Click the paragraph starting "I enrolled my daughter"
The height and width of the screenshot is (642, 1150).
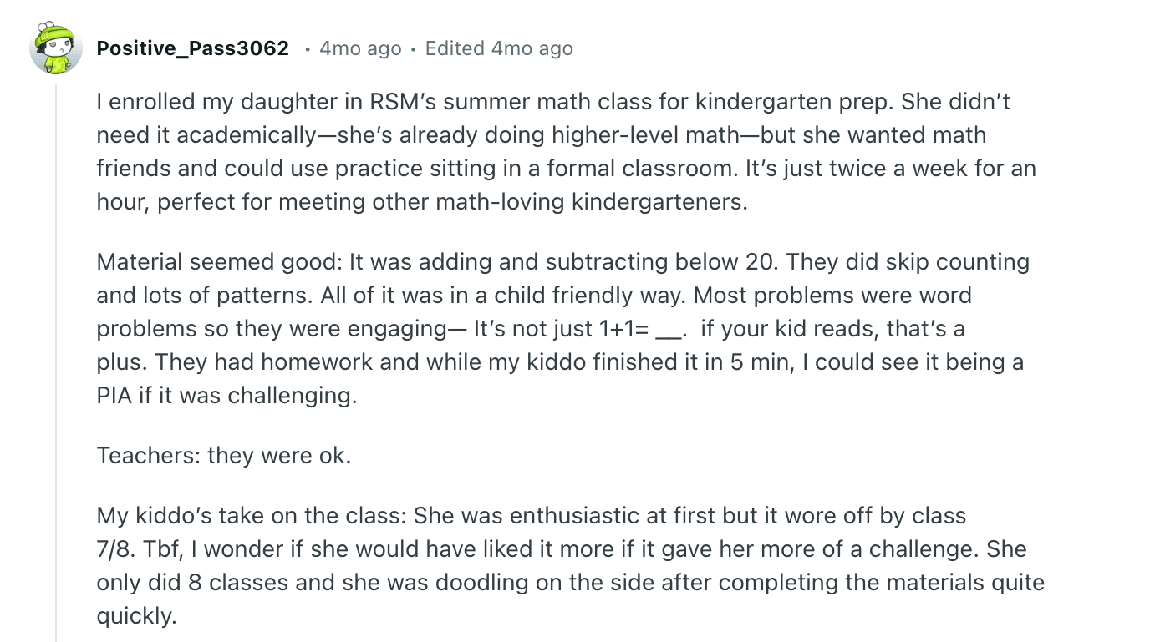click(566, 152)
